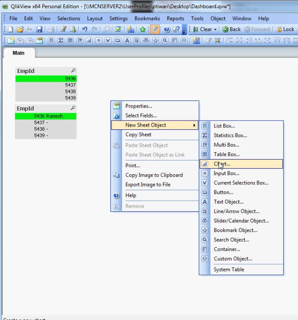
Task: Select value 5439 in first EmpId list
Action: click(x=46, y=98)
